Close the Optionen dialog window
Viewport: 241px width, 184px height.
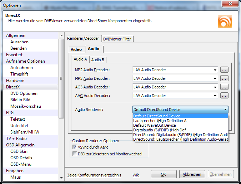coord(230,4)
